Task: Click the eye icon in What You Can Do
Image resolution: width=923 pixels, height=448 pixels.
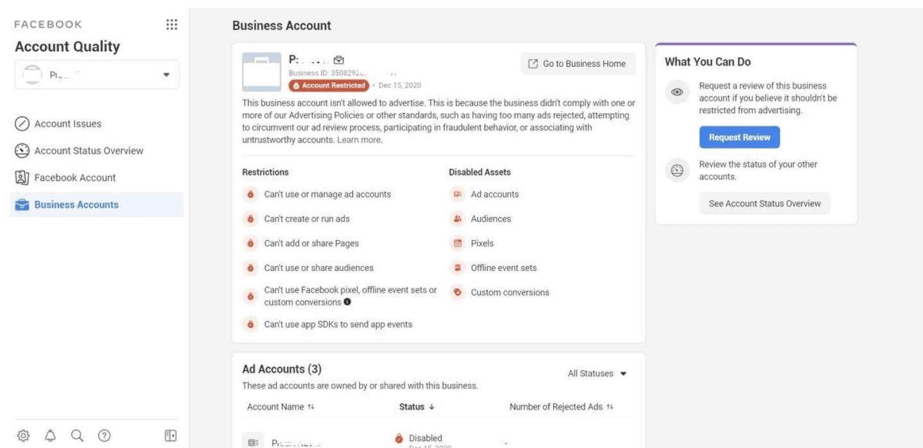Action: click(x=677, y=92)
